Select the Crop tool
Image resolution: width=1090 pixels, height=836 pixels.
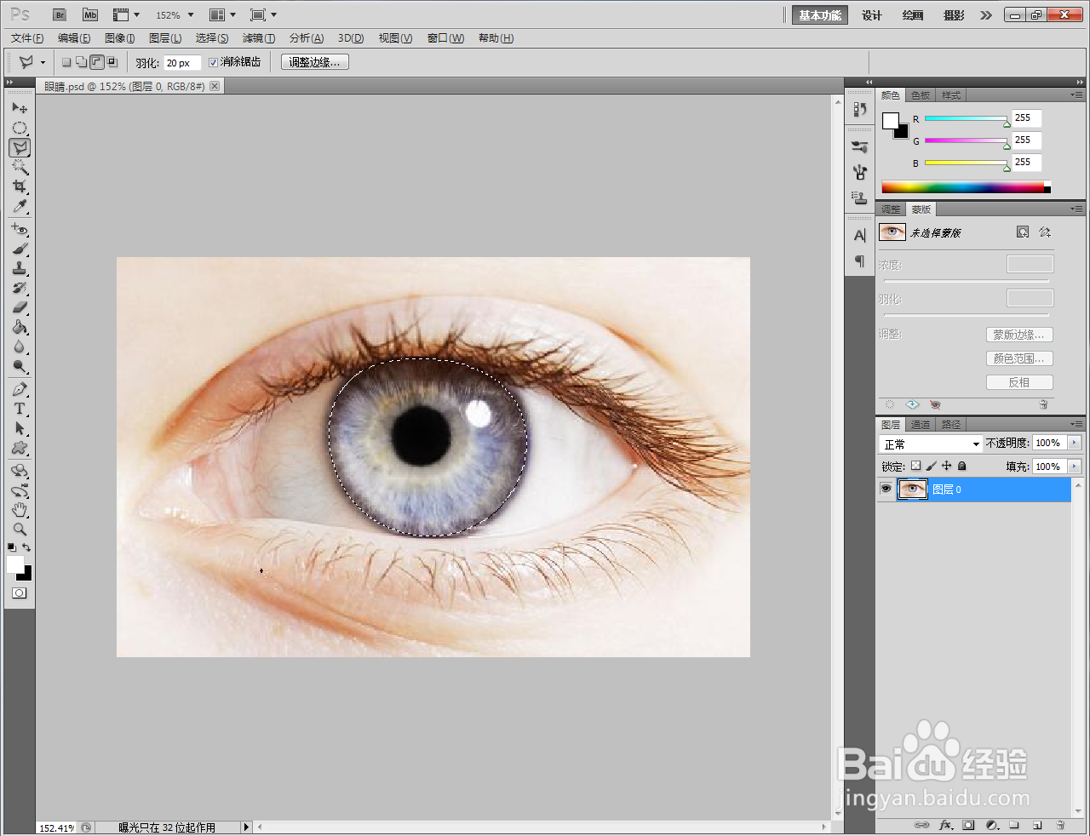[x=20, y=186]
